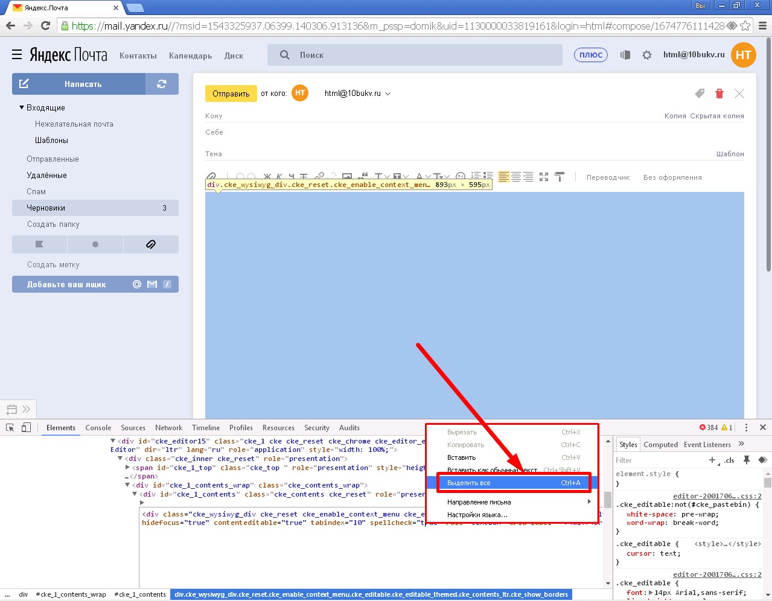772x601 pixels.
Task: Click the align right icon in the editor toolbar
Action: 528,177
